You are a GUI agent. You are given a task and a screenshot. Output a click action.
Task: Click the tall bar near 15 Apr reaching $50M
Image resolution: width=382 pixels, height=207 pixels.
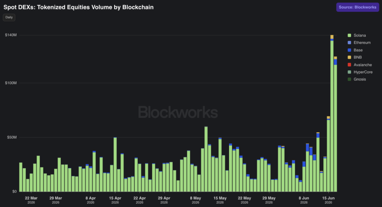[x=115, y=164]
